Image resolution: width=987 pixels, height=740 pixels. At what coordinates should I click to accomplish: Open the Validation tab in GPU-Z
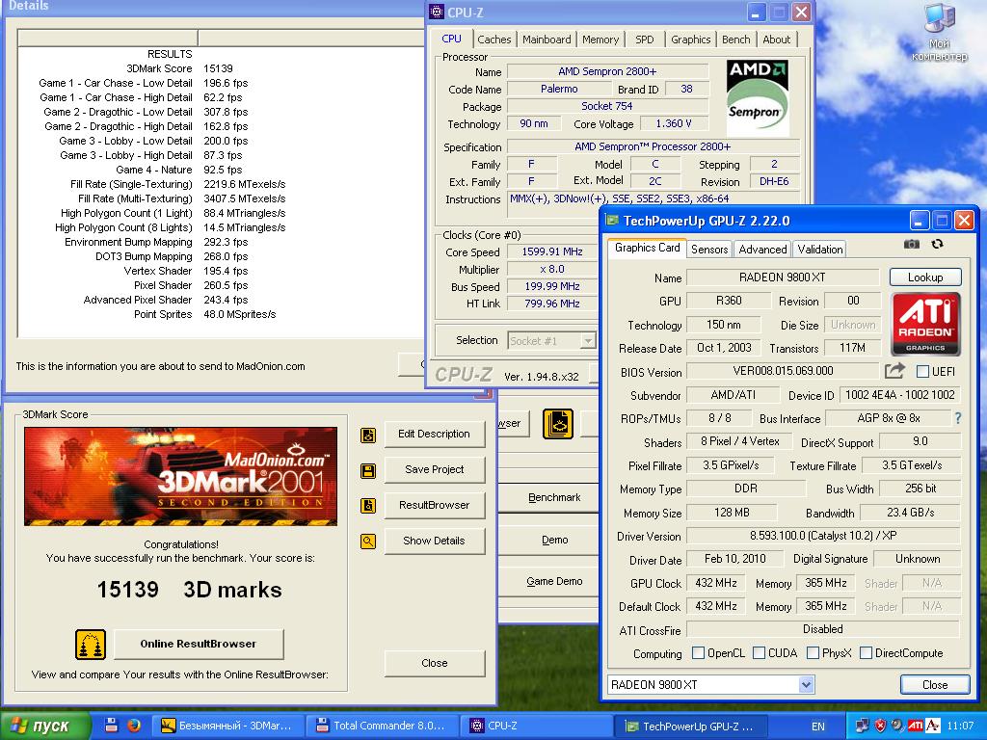[x=819, y=250]
